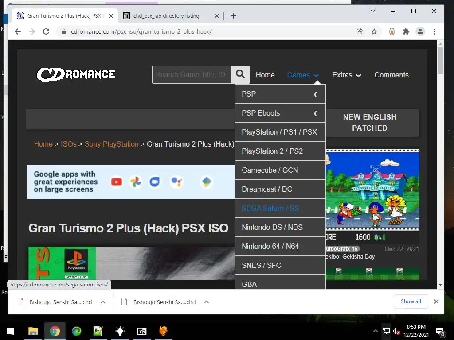Open the lightbulb app in taskbar
The height and width of the screenshot is (340, 454).
(x=120, y=331)
